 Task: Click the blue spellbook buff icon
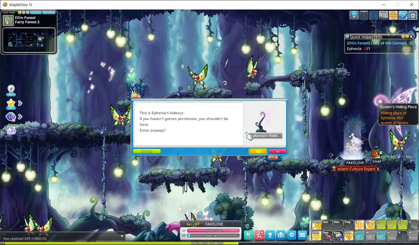(403, 15)
